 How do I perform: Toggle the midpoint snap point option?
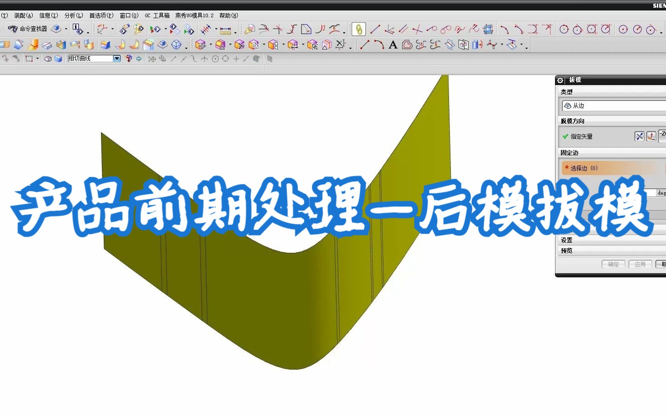tap(183, 59)
